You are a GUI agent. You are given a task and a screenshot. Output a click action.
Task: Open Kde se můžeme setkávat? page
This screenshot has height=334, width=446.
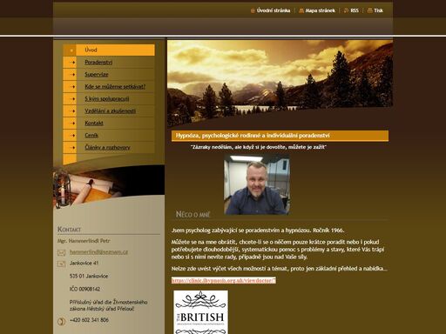point(115,87)
